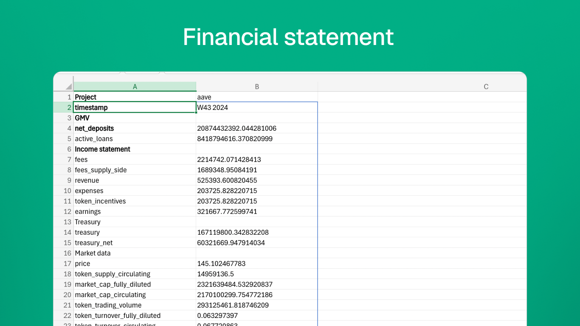
Task: Click value 8418794616.370820999
Action: click(x=257, y=139)
